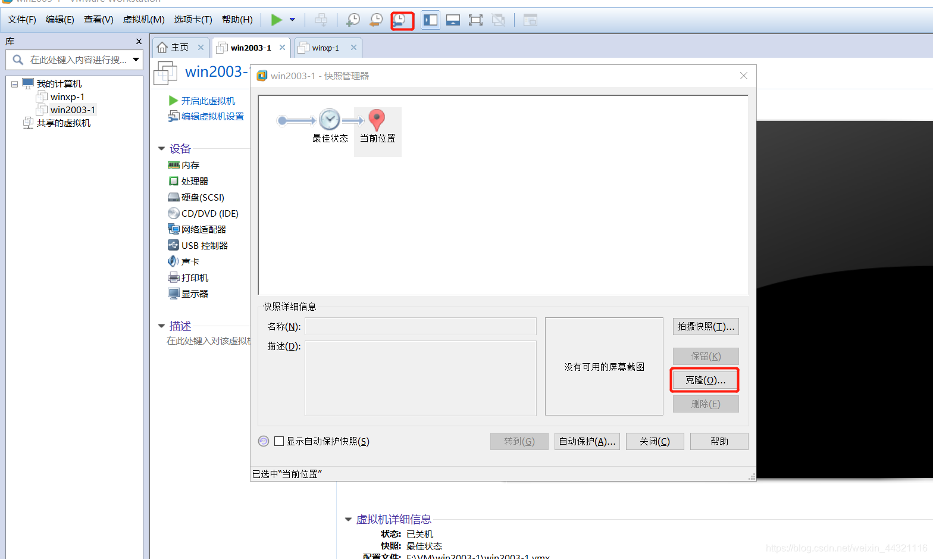Open the 文件(F) menu
933x559 pixels.
(x=22, y=20)
